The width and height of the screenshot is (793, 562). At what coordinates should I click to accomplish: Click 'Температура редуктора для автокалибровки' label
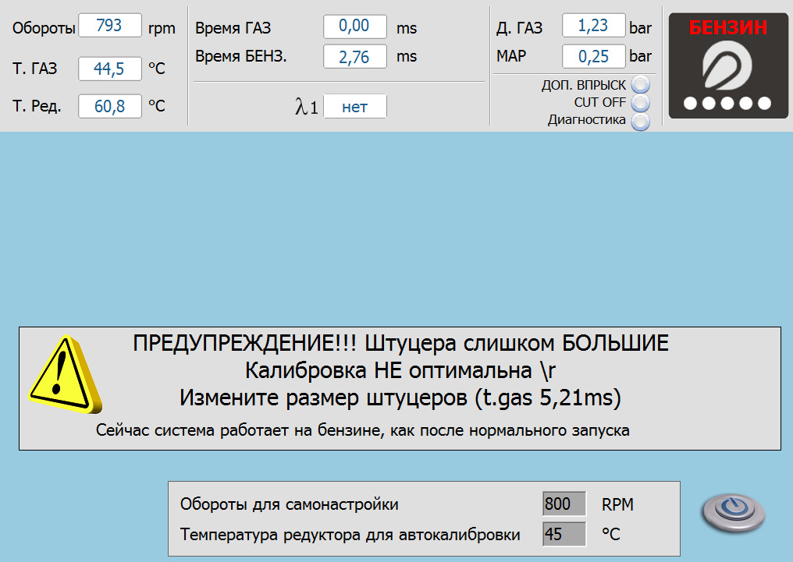[350, 534]
